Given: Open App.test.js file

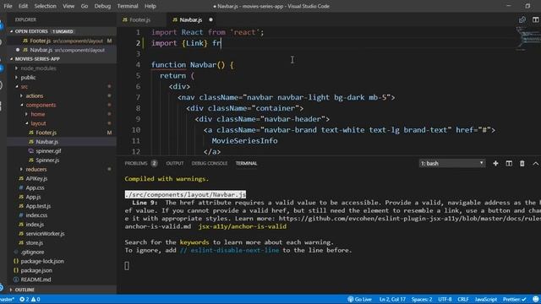Looking at the screenshot, I should point(38,206).
